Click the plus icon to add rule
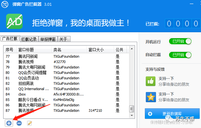This screenshot has width=201, height=128. (x=9, y=123)
